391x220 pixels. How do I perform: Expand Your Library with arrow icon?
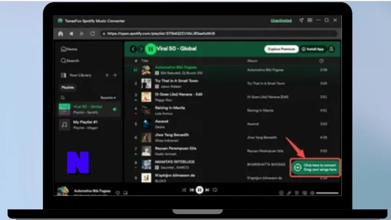tap(115, 75)
